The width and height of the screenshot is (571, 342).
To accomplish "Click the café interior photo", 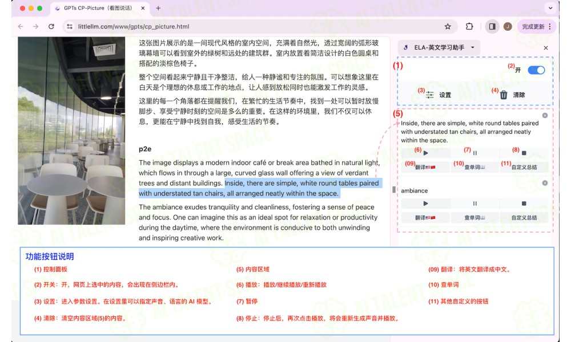I will tap(71, 131).
